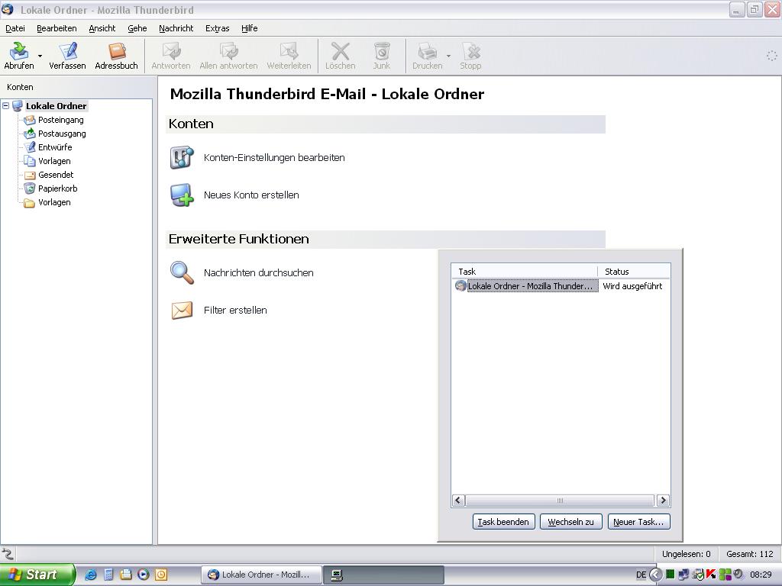
Task: Click Filter erstellen link
Action: coord(235,311)
